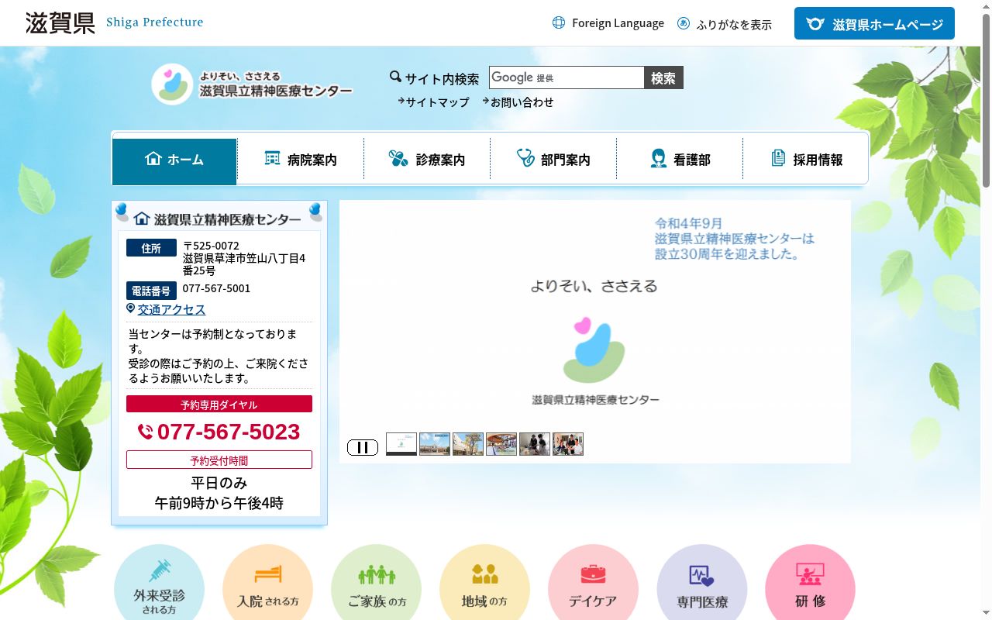Viewport: 992px width, 620px height.
Task: Select the second slideshow thumbnail
Action: click(435, 444)
